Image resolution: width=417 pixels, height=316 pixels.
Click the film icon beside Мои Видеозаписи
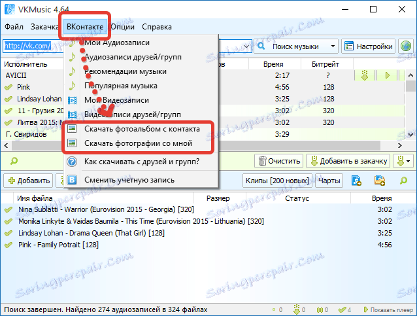pyautogui.click(x=72, y=100)
